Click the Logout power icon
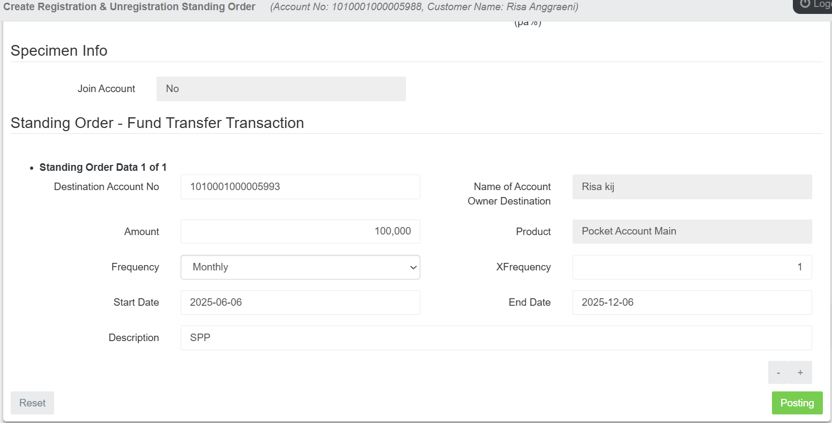Image resolution: width=832 pixels, height=423 pixels. pyautogui.click(x=805, y=4)
